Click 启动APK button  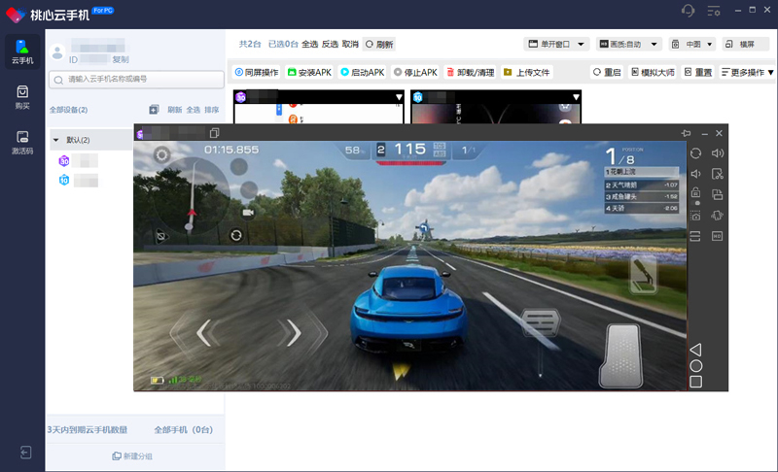click(362, 72)
